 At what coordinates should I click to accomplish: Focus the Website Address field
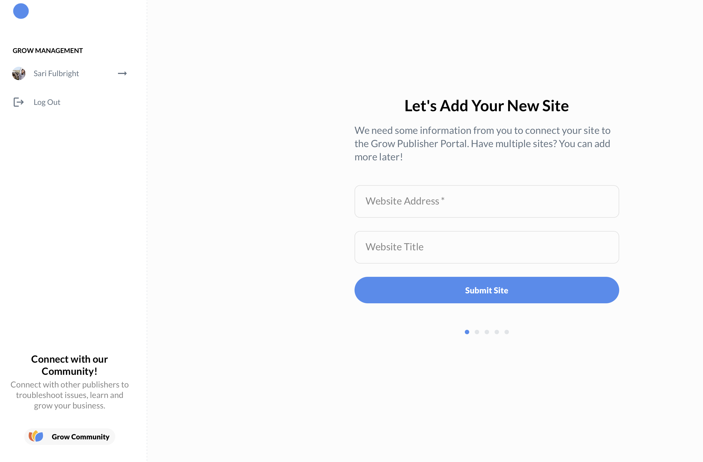(487, 201)
